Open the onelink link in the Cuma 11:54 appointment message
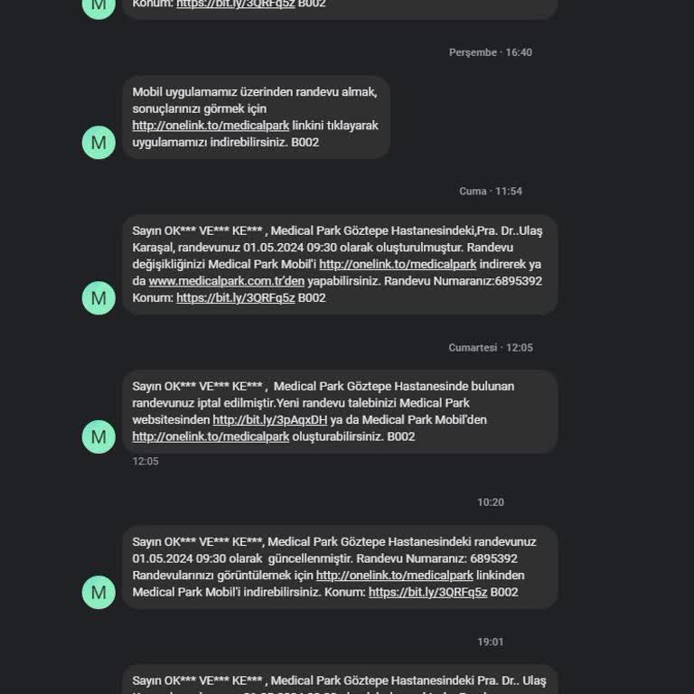This screenshot has width=694, height=694. 398,265
